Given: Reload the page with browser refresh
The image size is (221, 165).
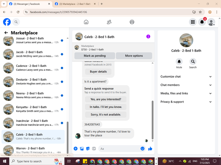Looking at the screenshot, I should click(x=18, y=12).
